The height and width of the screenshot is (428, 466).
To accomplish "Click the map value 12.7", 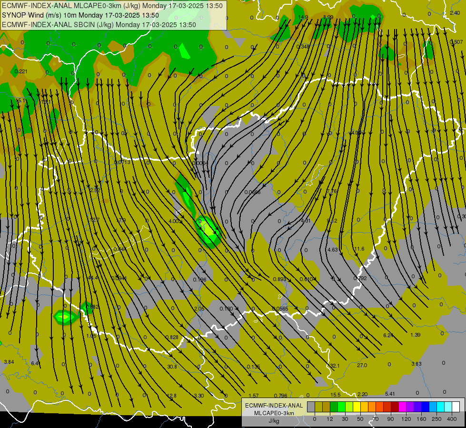I will click(x=95, y=220).
